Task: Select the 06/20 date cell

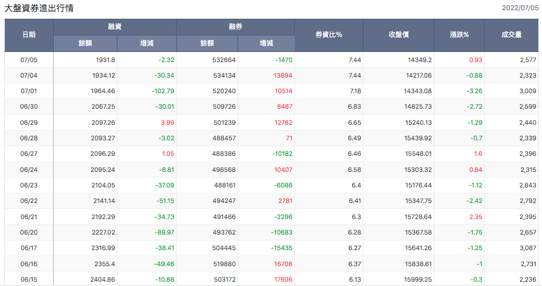Action: point(29,232)
